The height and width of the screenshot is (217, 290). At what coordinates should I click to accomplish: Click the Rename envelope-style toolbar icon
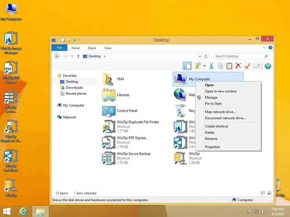pos(257,66)
